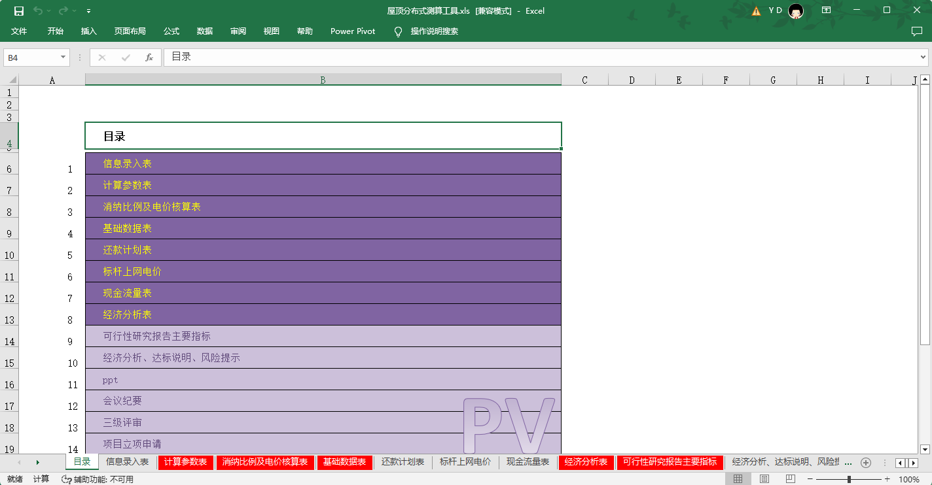Switch to Page Layout view
932x485 pixels.
point(764,479)
